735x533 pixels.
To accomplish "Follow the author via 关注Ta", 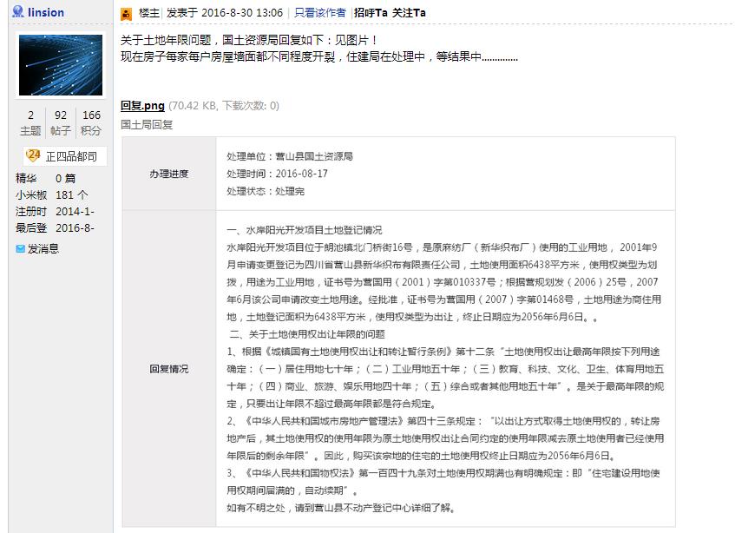I will coord(409,13).
